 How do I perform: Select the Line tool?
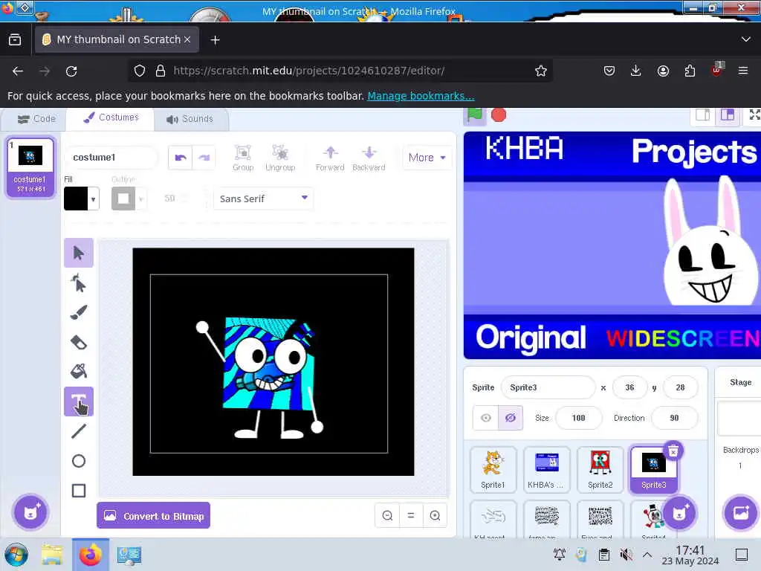point(79,431)
